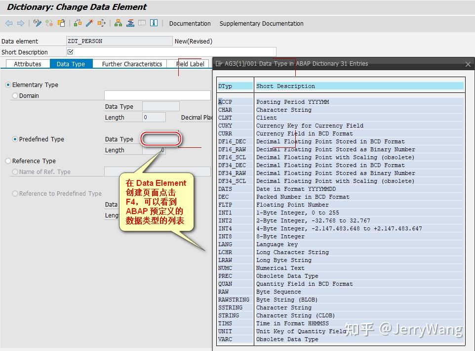This screenshot has height=351, width=475.
Task: Select the Reference Type radio button
Action: (7, 161)
